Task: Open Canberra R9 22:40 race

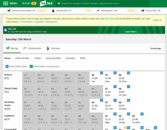Action: coord(137,119)
